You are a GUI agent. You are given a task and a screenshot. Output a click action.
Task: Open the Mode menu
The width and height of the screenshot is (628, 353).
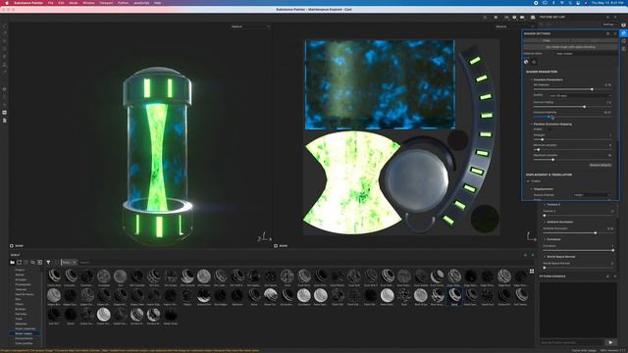pyautogui.click(x=74, y=3)
